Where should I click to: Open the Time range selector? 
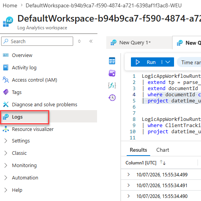(189, 62)
